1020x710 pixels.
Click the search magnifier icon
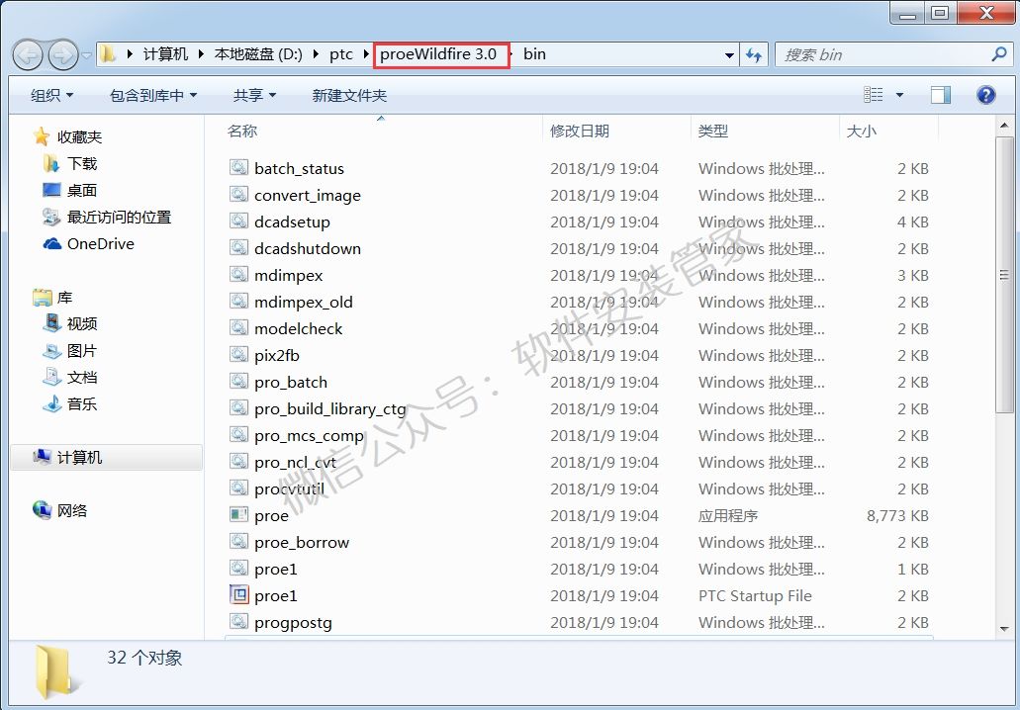(x=998, y=54)
